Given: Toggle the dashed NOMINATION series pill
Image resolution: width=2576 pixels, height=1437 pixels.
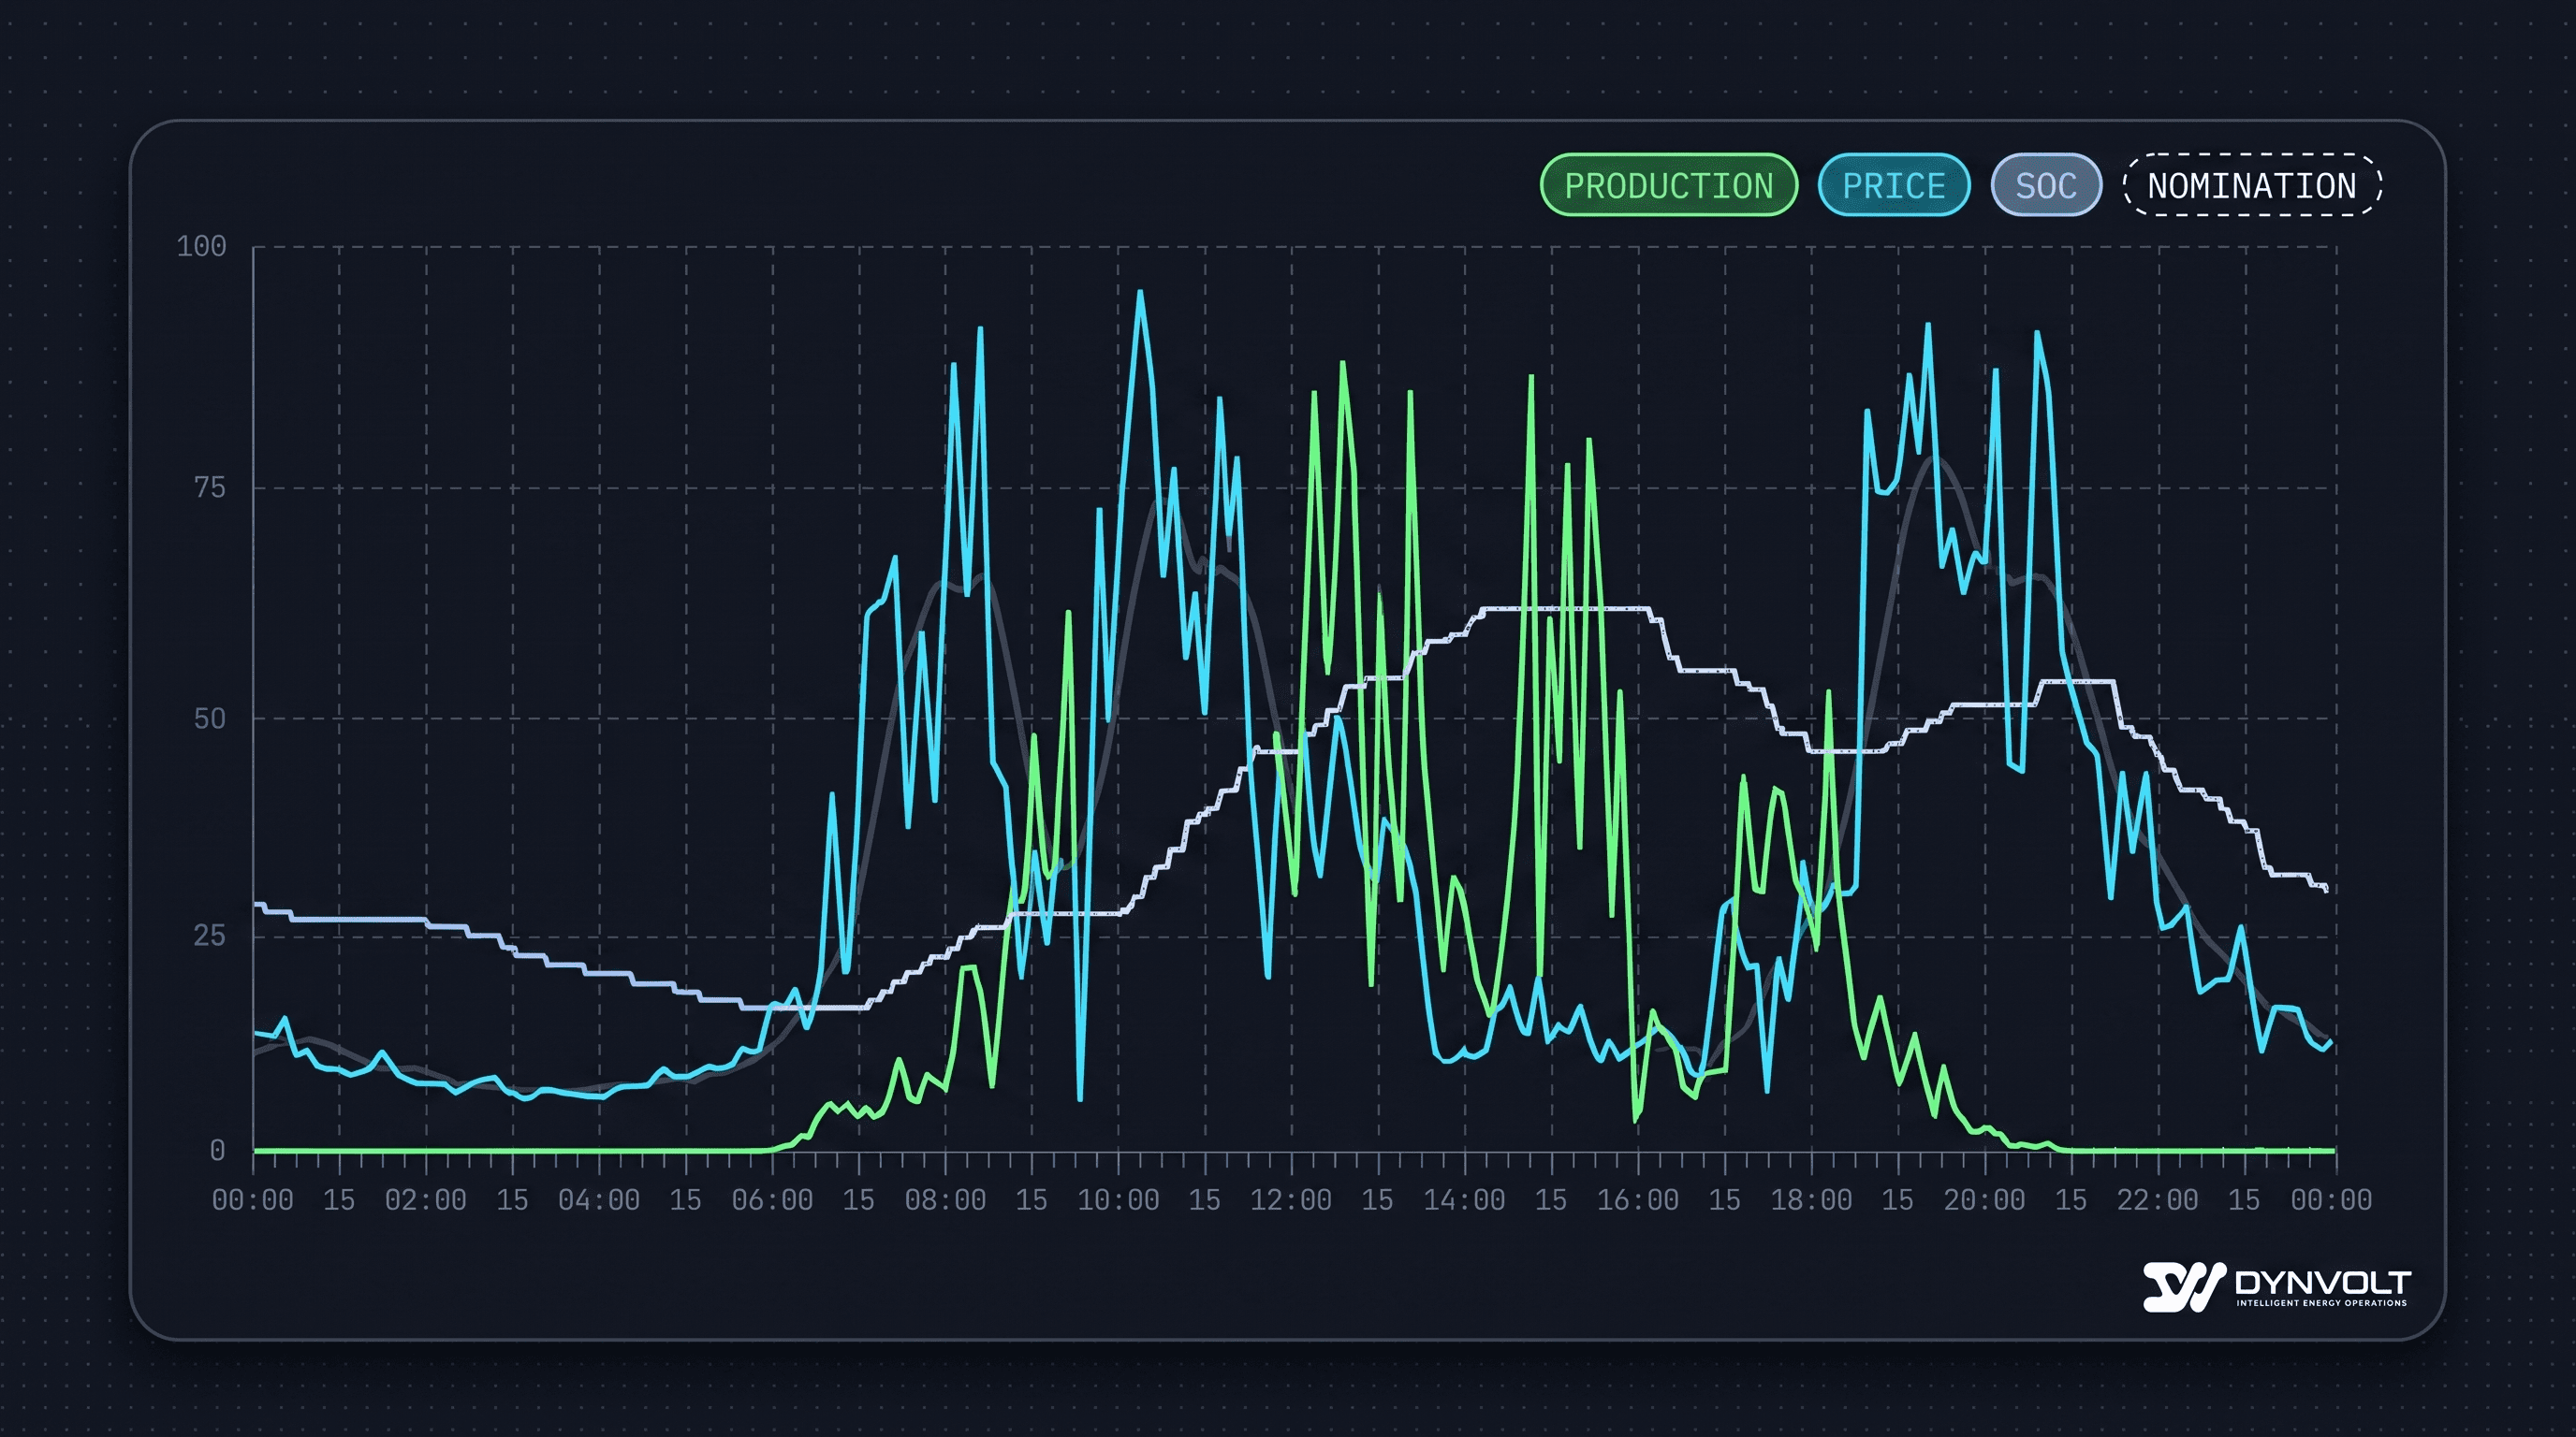Looking at the screenshot, I should click(x=2252, y=185).
